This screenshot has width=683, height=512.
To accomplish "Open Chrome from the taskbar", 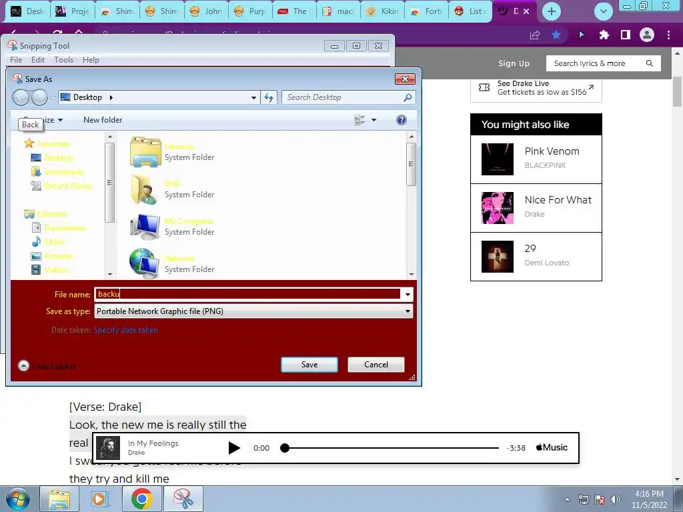I will pyautogui.click(x=141, y=499).
